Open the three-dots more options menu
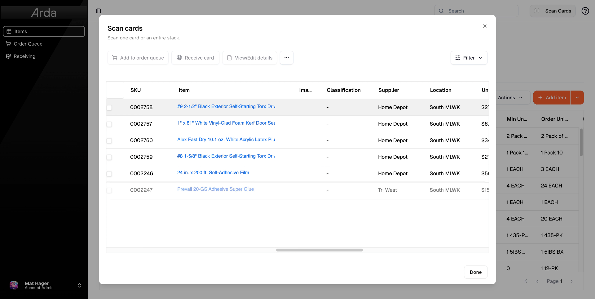This screenshot has height=299, width=595. 287,58
